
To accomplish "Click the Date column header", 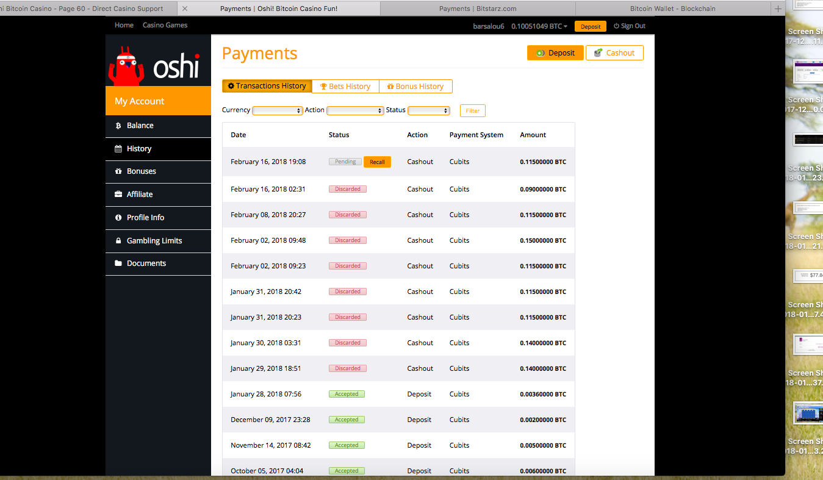I will (239, 135).
